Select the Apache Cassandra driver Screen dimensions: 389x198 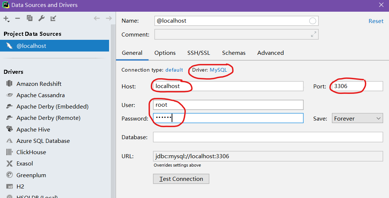(41, 95)
